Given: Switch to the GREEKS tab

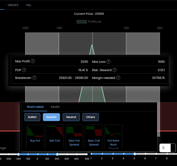Looking at the screenshot, I should pos(13,5).
